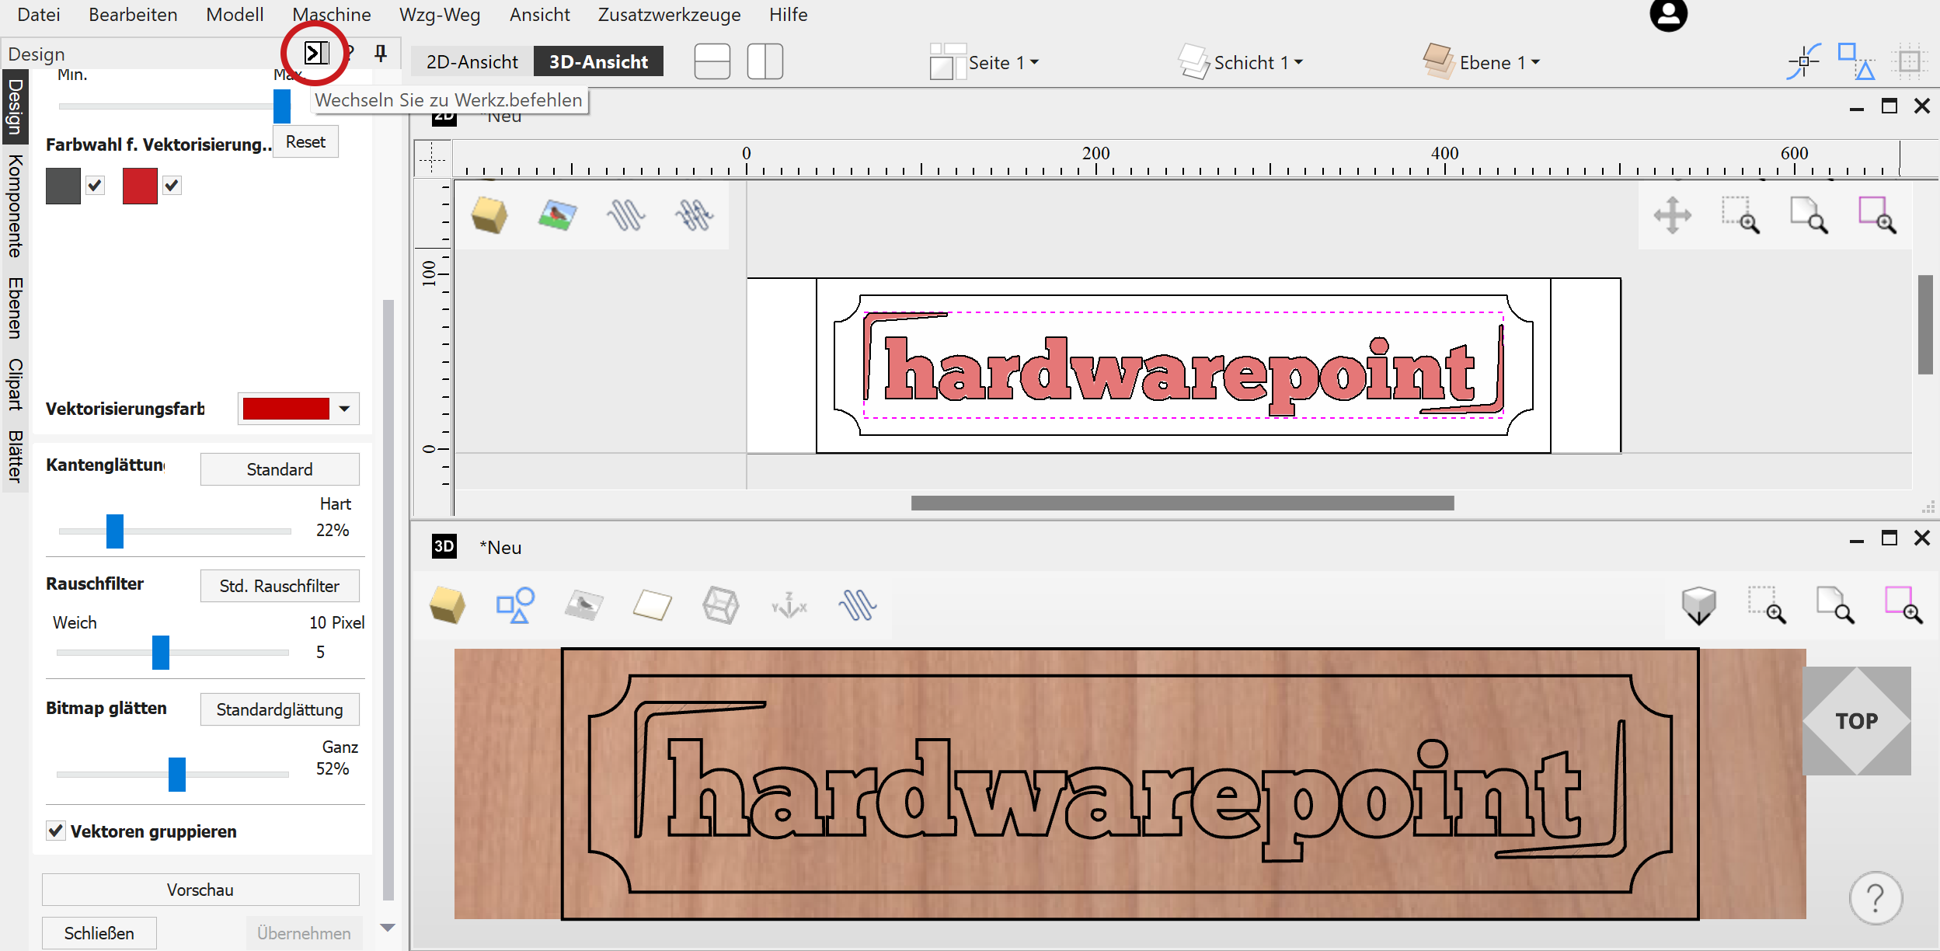
Task: Click the ruler origin corner box
Action: [x=432, y=159]
